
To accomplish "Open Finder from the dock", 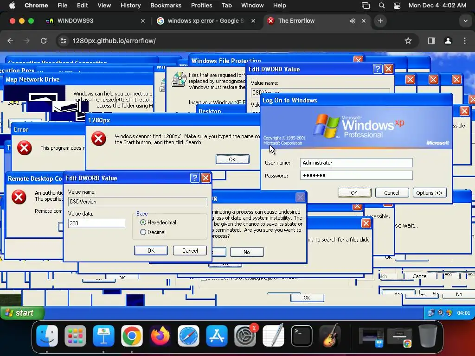I will (47, 336).
